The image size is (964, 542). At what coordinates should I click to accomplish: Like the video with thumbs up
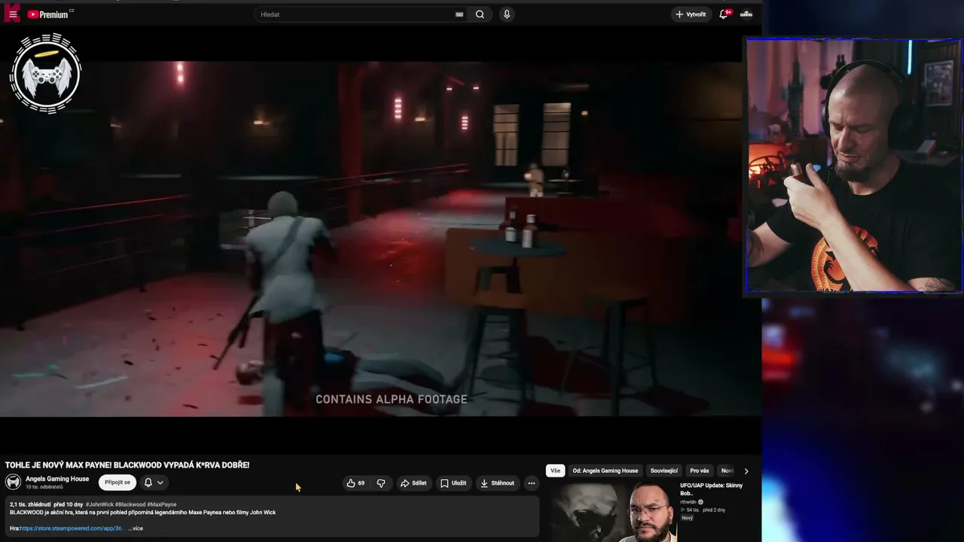(355, 483)
